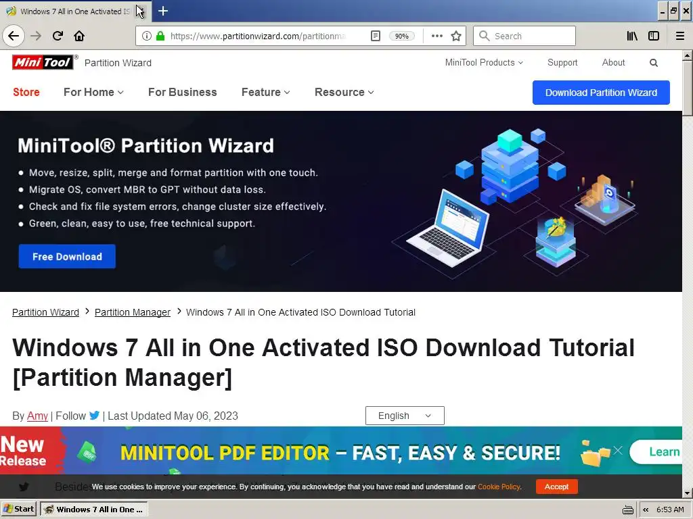Expand hidden tray icons chevron

(646, 510)
